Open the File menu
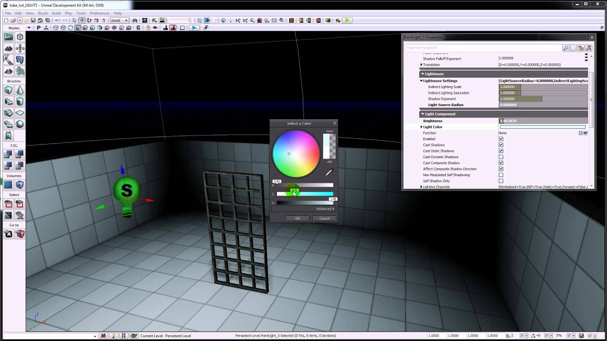Viewport: 607px width, 341px height. pos(8,13)
